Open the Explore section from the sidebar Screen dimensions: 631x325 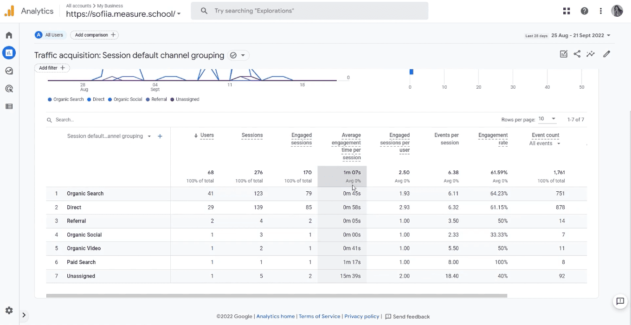[x=9, y=71]
